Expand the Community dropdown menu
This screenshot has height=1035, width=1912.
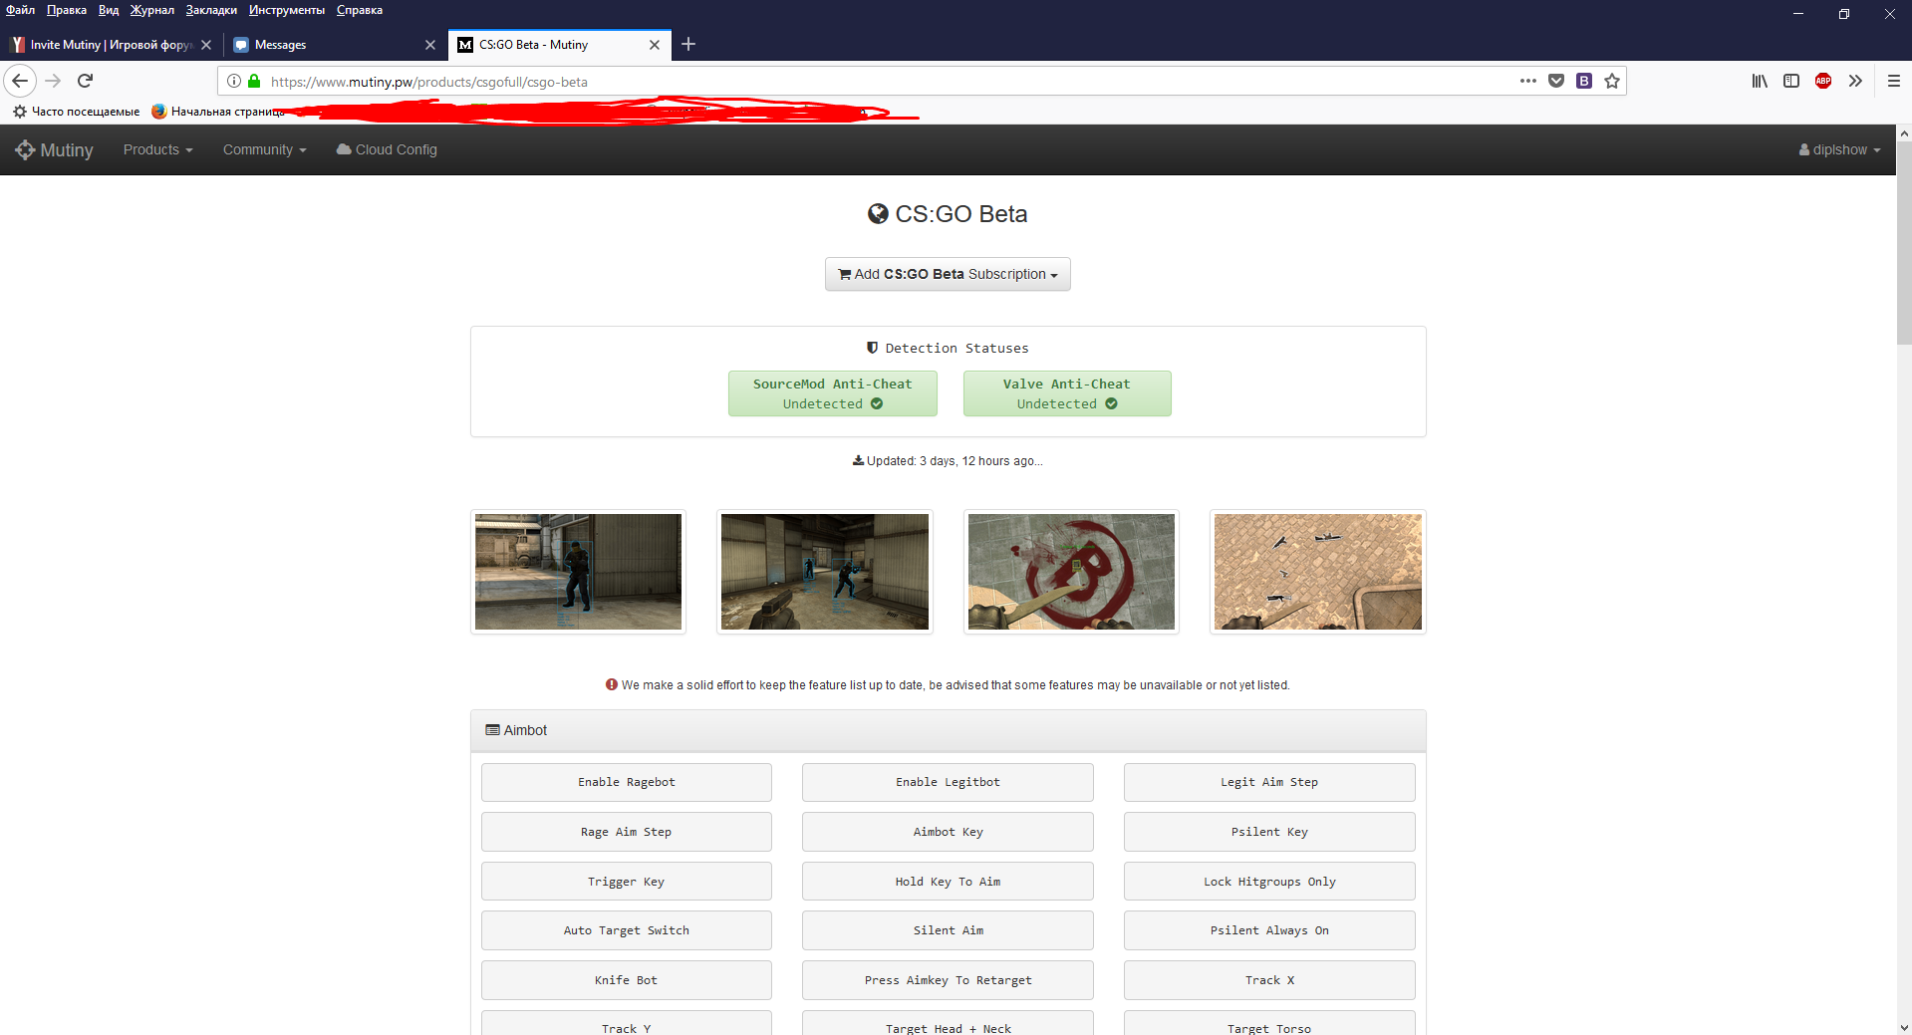(x=265, y=149)
